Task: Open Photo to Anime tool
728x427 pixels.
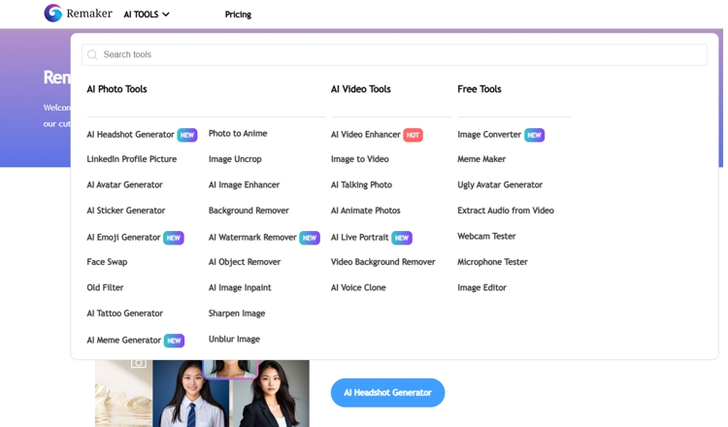Action: (x=238, y=134)
